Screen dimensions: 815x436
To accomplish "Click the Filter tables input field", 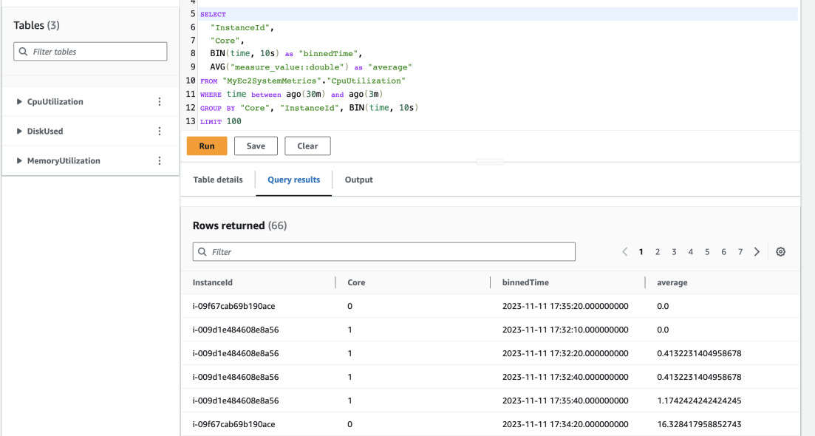I will pos(89,51).
